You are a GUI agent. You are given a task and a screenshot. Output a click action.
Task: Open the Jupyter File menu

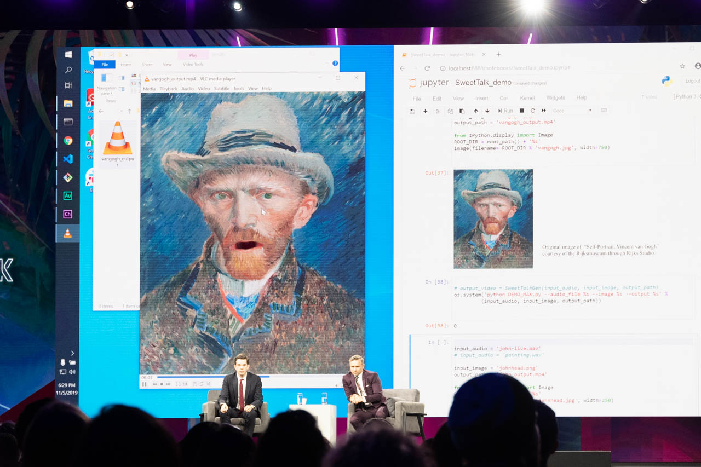pos(417,99)
